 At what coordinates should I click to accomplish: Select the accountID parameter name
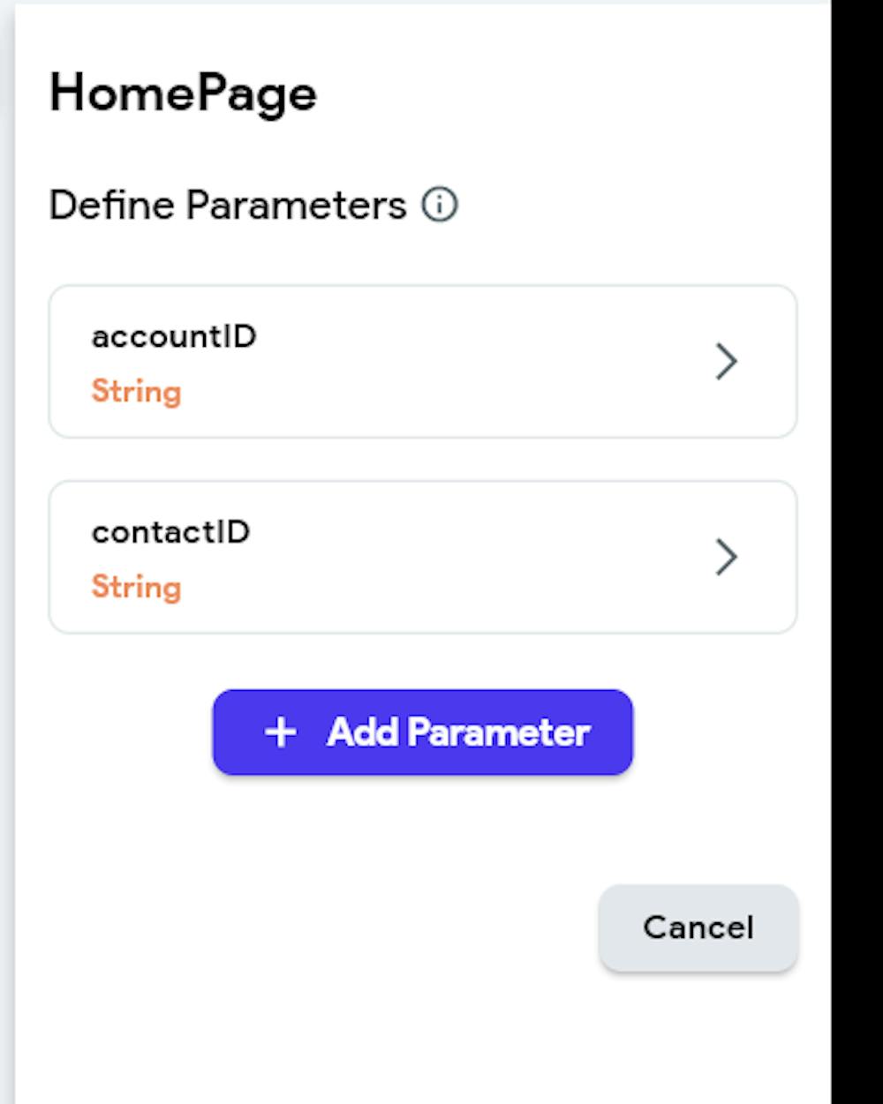tap(174, 336)
